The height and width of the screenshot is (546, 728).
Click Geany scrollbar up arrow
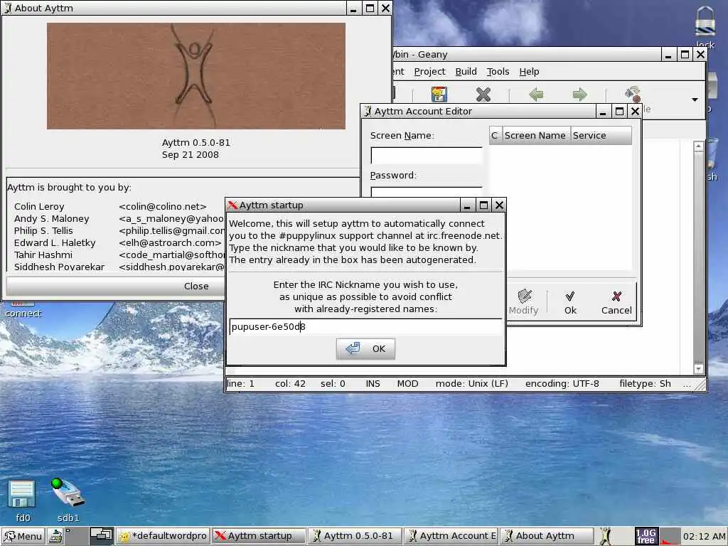[x=698, y=146]
